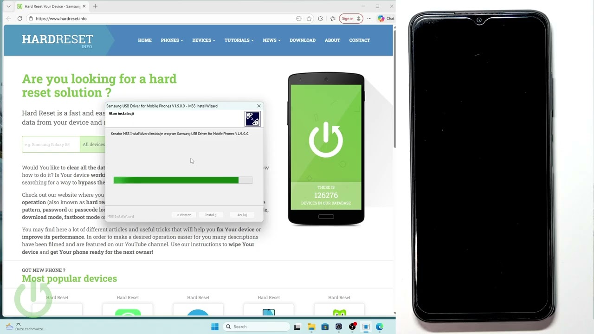Click the installer title bar text
Viewport: 594px width, 334px height.
(x=162, y=106)
